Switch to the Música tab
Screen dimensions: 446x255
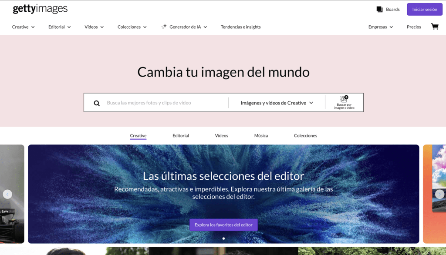261,136
